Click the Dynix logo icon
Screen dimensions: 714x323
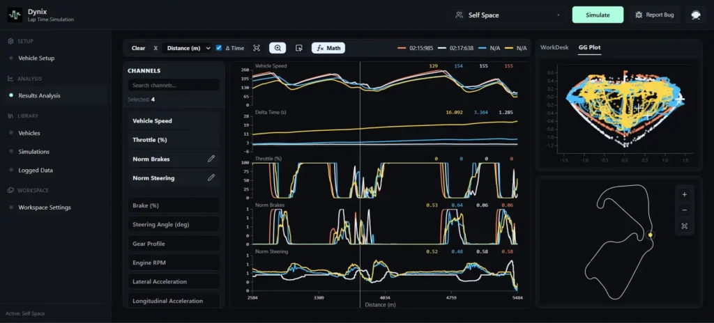coord(15,15)
